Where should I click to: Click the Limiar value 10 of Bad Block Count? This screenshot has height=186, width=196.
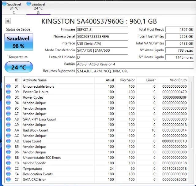coord(153,130)
